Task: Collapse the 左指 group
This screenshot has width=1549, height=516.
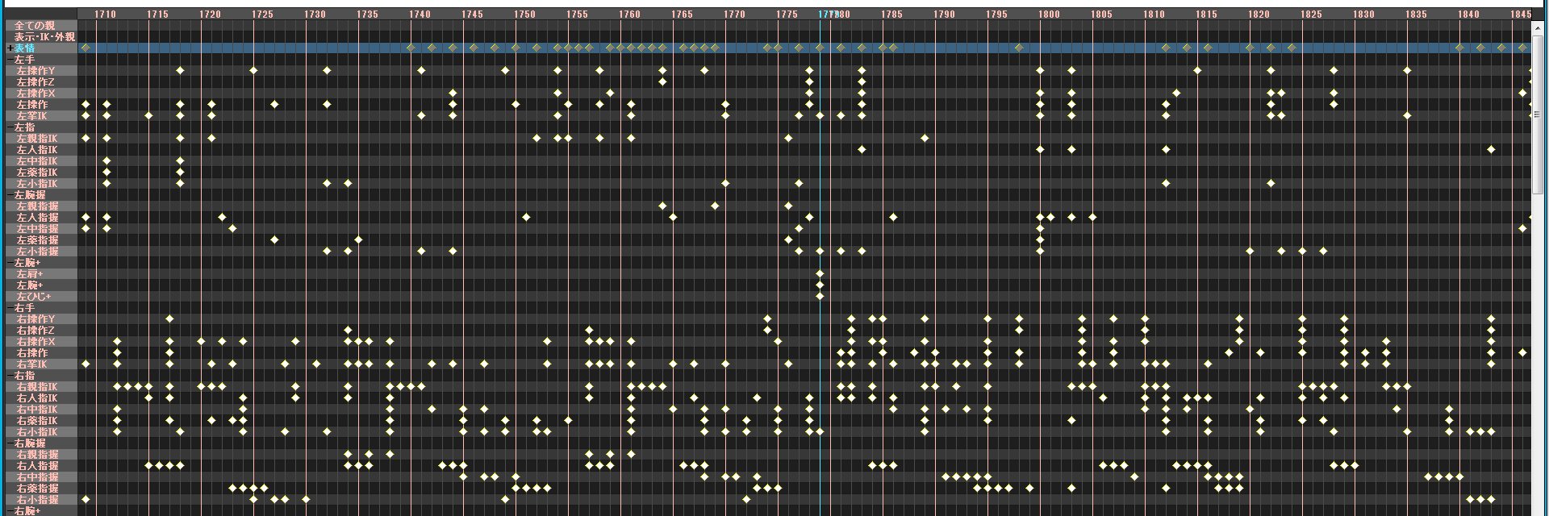Action: coord(10,127)
